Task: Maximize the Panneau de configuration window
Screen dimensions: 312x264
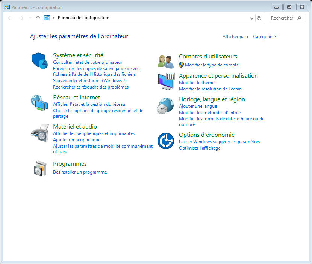Action: tap(289, 7)
